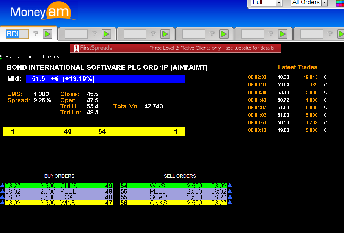Click the BUY ORDERS column heading
This screenshot has height=233, width=344.
click(x=59, y=176)
